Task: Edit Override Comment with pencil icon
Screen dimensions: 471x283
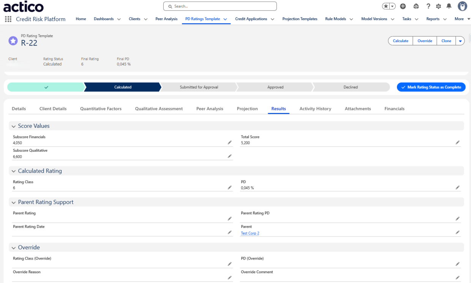Action: pos(458,277)
